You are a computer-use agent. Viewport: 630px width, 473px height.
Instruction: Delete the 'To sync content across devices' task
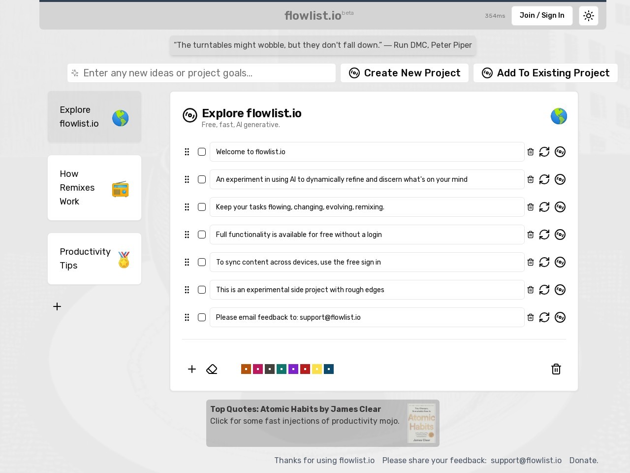(531, 262)
